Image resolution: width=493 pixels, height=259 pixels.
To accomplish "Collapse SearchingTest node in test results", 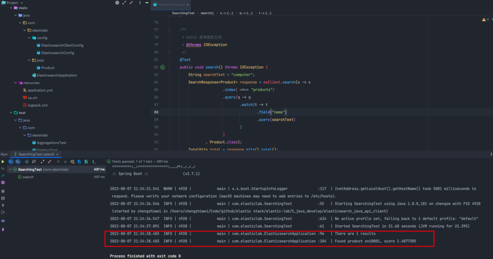I will click(x=10, y=170).
